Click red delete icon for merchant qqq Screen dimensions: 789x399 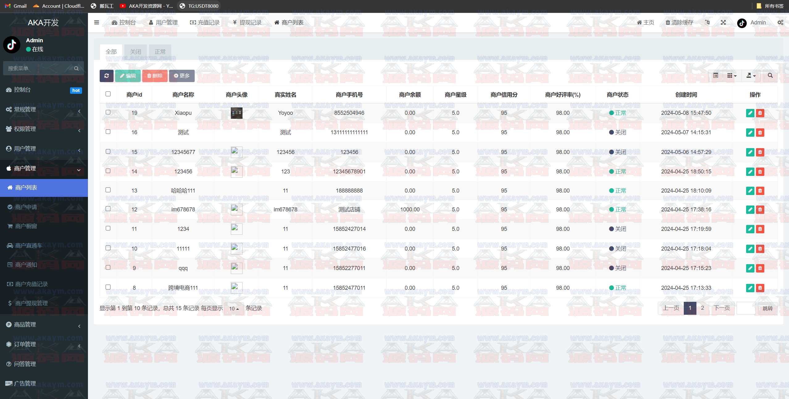(x=760, y=268)
